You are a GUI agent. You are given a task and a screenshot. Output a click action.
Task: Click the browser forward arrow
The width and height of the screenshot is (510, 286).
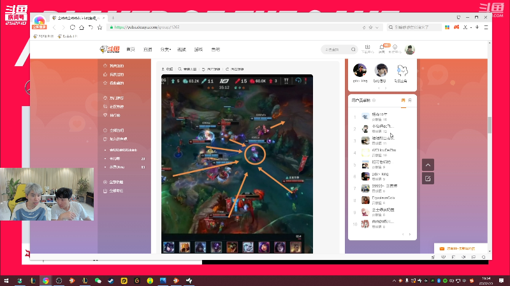pyautogui.click(x=63, y=27)
